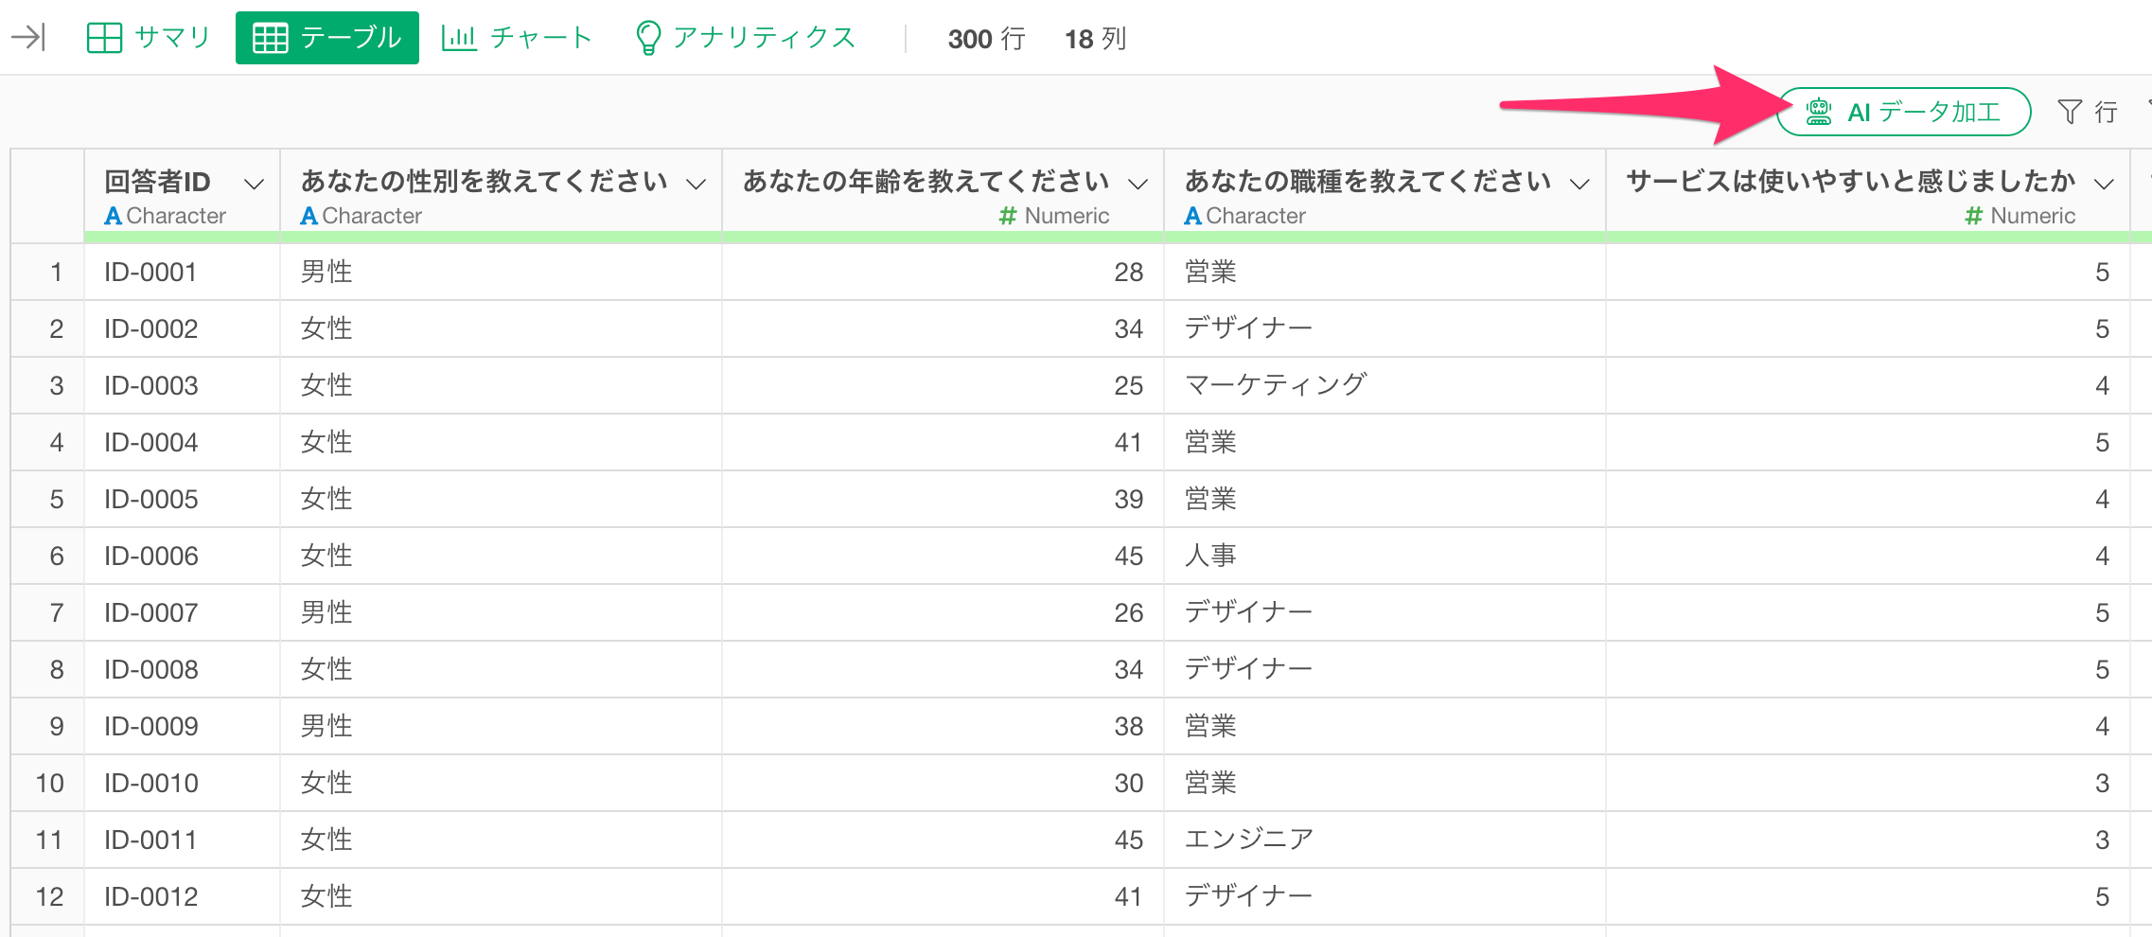Open the 年齢 column dropdown arrow
The image size is (2152, 937).
1138,184
